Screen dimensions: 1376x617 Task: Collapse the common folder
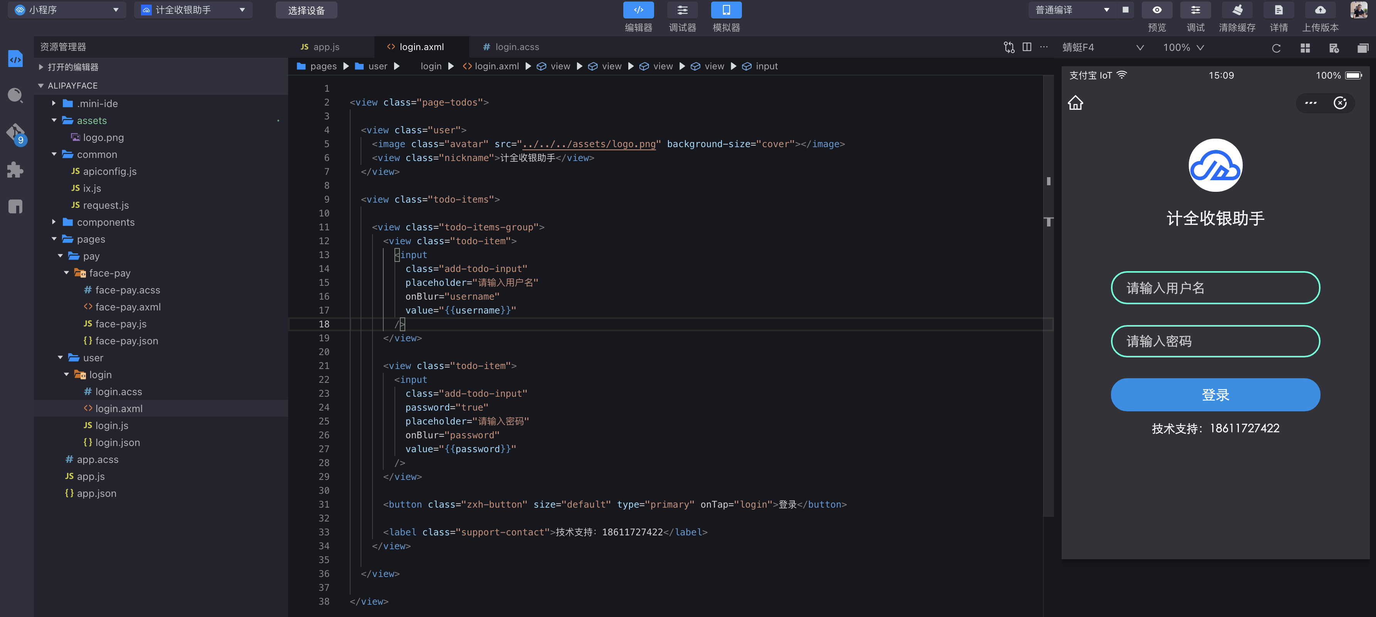click(x=97, y=154)
